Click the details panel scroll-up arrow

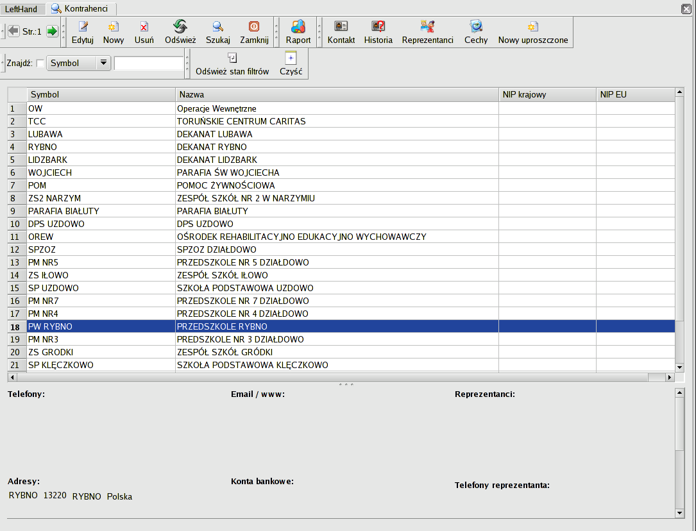tap(679, 392)
